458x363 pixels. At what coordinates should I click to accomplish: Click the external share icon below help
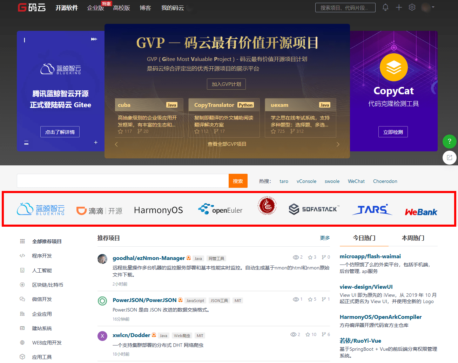450,158
